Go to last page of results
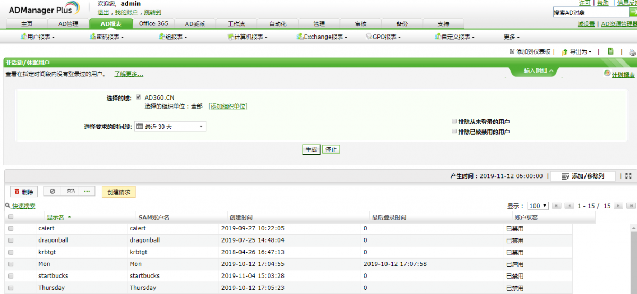Viewport: 637px width, 294px height. [x=631, y=206]
